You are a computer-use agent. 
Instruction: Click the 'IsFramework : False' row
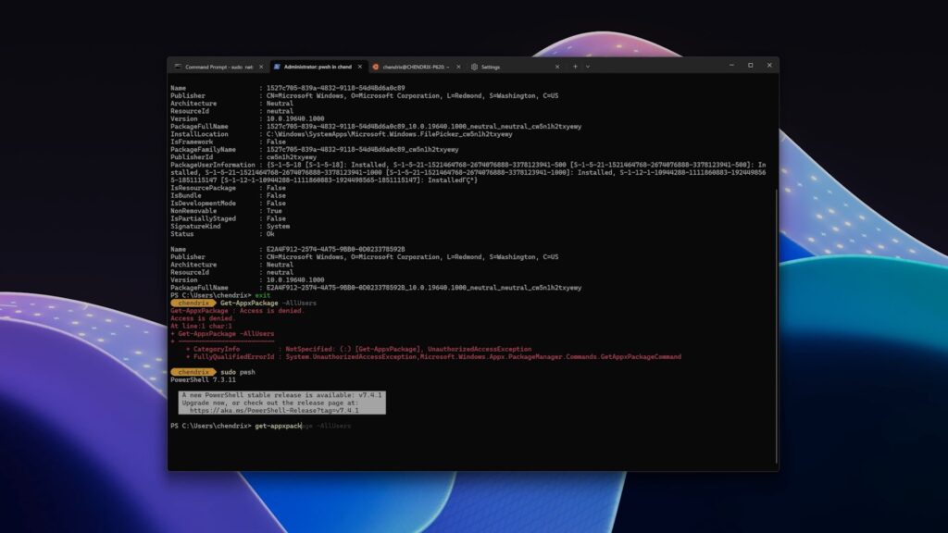point(228,142)
